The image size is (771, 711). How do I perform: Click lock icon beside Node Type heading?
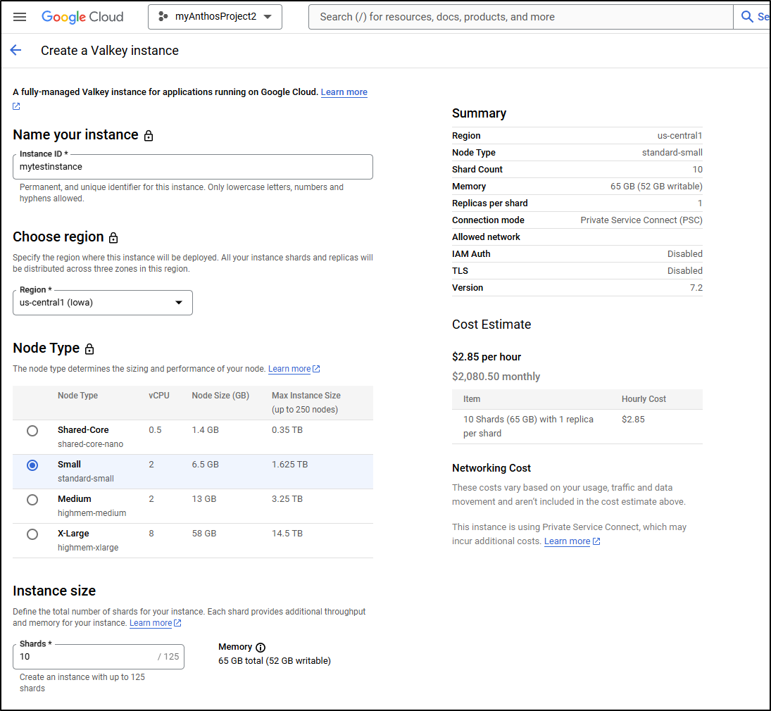pos(89,349)
